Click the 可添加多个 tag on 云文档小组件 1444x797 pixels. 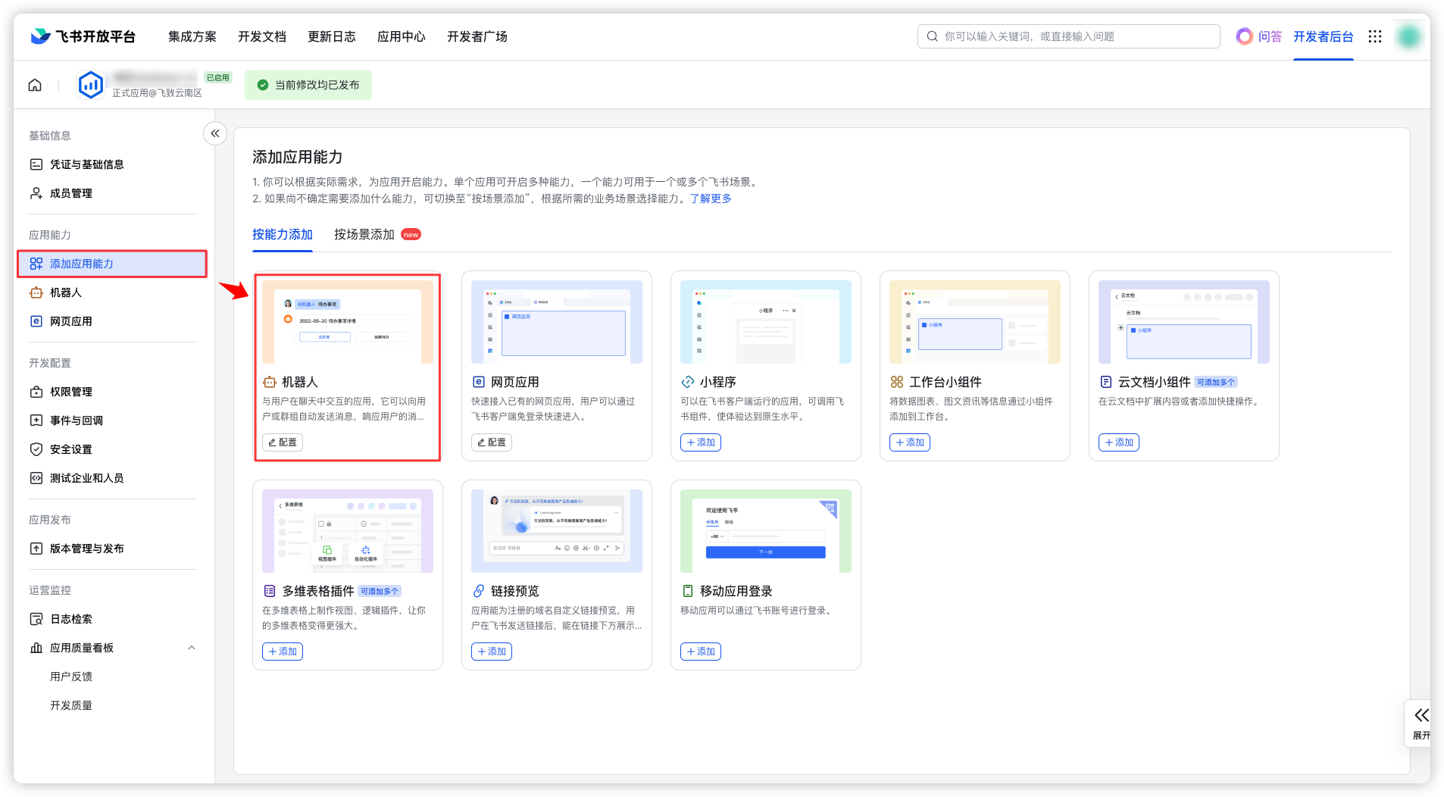pos(1216,382)
